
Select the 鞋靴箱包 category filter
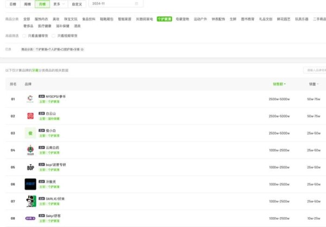tap(106, 19)
